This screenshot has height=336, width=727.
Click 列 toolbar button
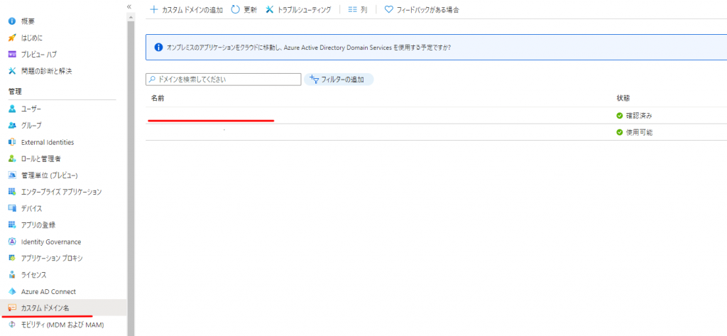pos(358,9)
